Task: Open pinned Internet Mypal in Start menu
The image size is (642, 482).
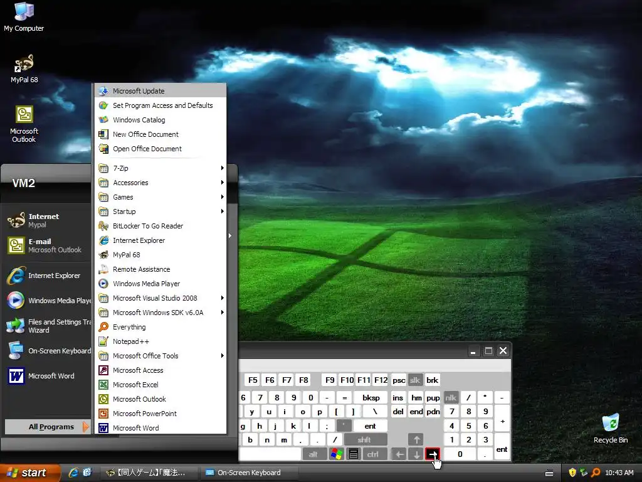Action: click(48, 220)
